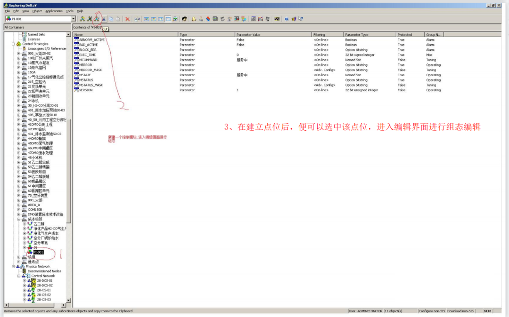
Task: Click Configure non-SIS in the status bar
Action: [431, 311]
